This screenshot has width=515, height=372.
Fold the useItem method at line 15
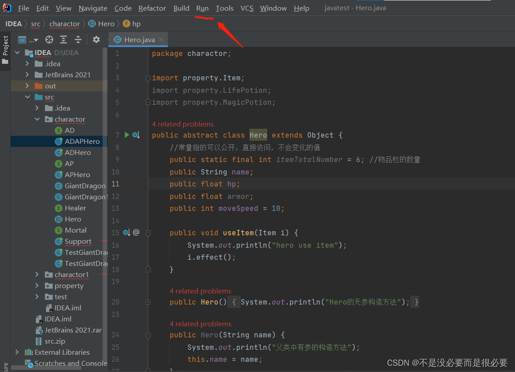click(148, 233)
